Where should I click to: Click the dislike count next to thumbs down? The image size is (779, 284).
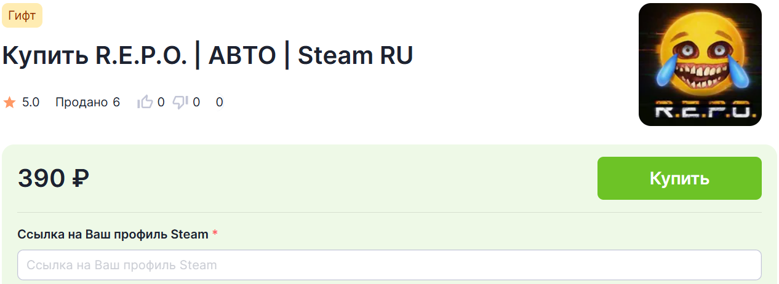click(196, 103)
